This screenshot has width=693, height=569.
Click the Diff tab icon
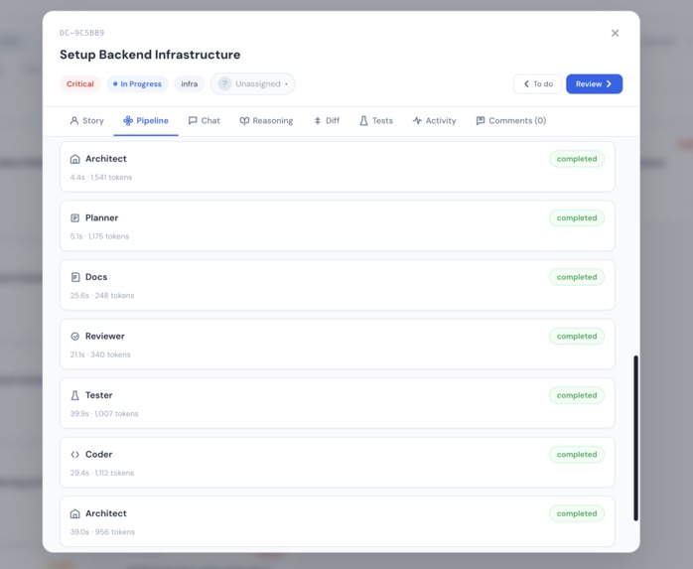point(318,121)
